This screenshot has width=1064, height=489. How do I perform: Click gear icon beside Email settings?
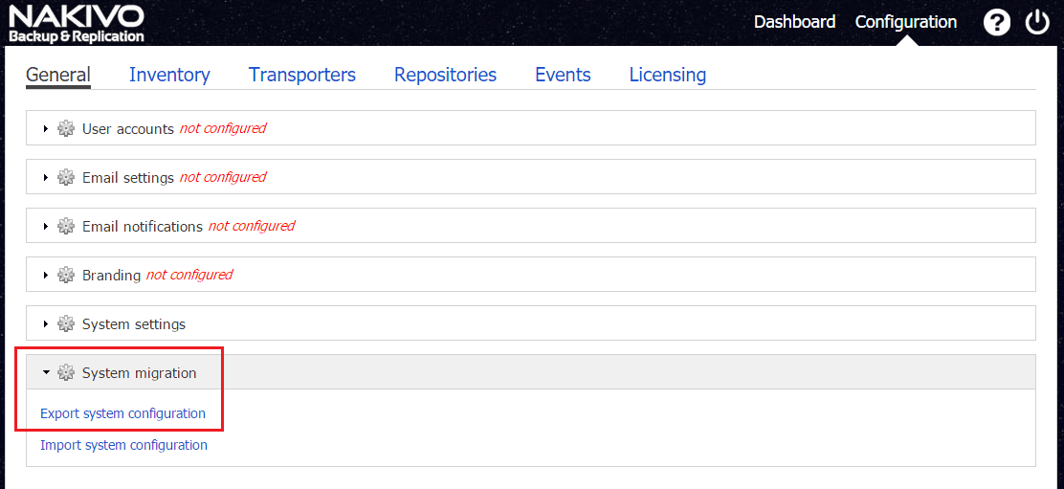click(66, 177)
